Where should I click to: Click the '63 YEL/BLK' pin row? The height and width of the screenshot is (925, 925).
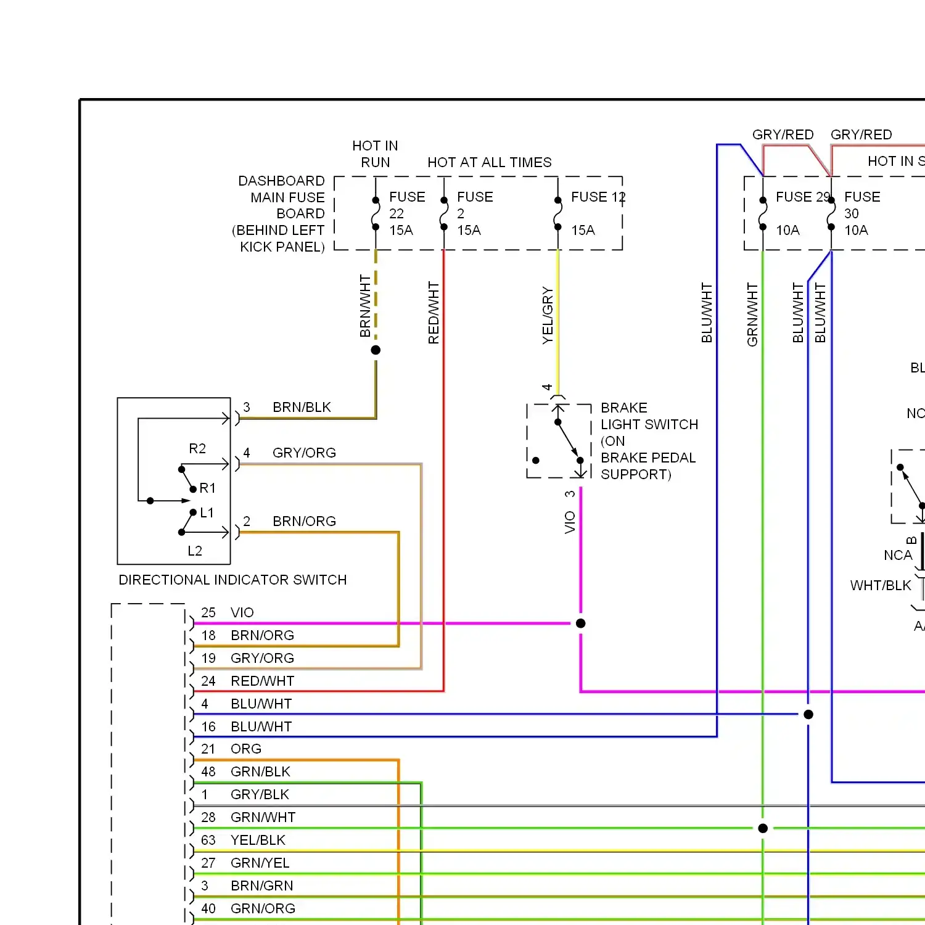coord(243,840)
